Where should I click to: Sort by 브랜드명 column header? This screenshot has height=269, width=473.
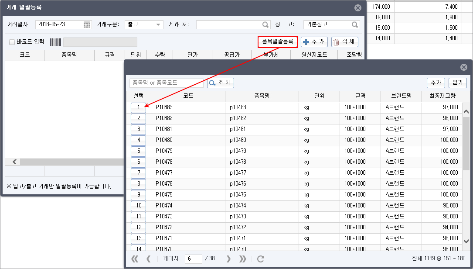point(401,96)
